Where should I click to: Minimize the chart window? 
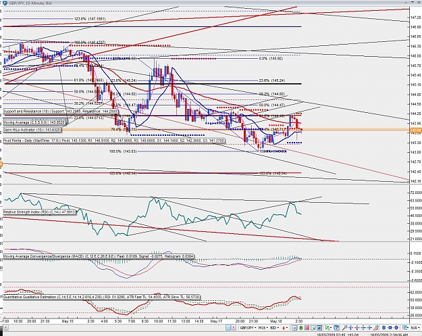407,3
